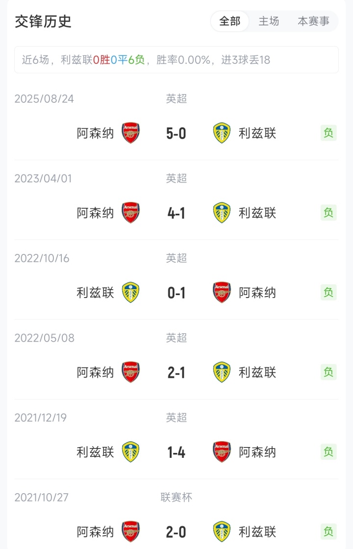This screenshot has height=549, width=353.
Task: Click 负 badge on 2025/08/24 match
Action: 328,133
